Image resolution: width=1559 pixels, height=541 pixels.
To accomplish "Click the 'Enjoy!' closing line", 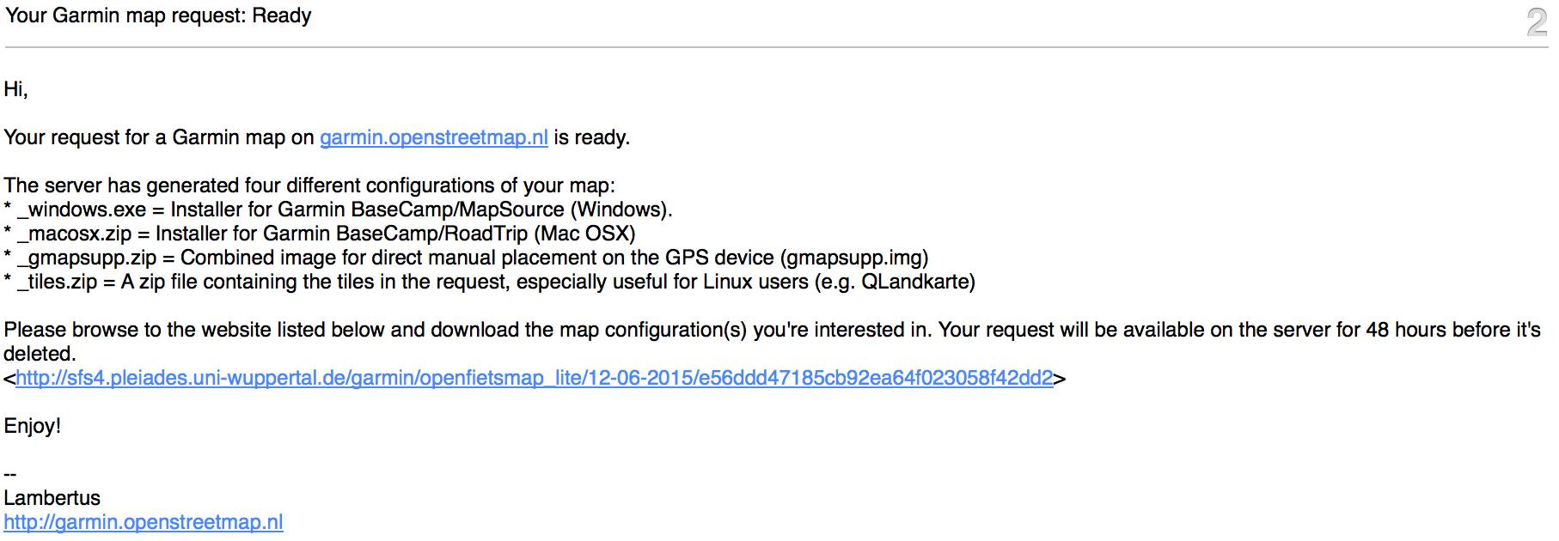I will tap(33, 426).
